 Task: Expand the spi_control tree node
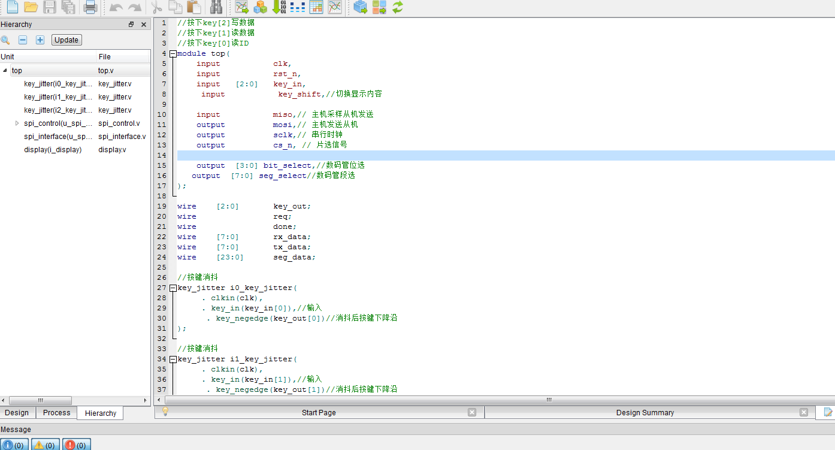17,123
